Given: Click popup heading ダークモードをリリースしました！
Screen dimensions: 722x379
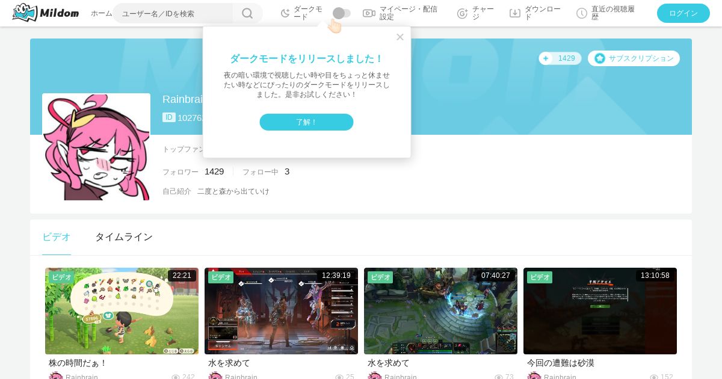Looking at the screenshot, I should click(x=306, y=59).
